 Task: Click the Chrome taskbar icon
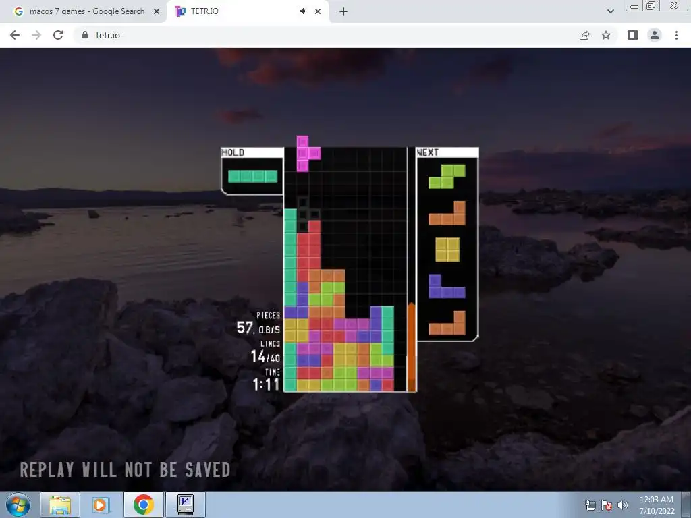[x=143, y=505]
